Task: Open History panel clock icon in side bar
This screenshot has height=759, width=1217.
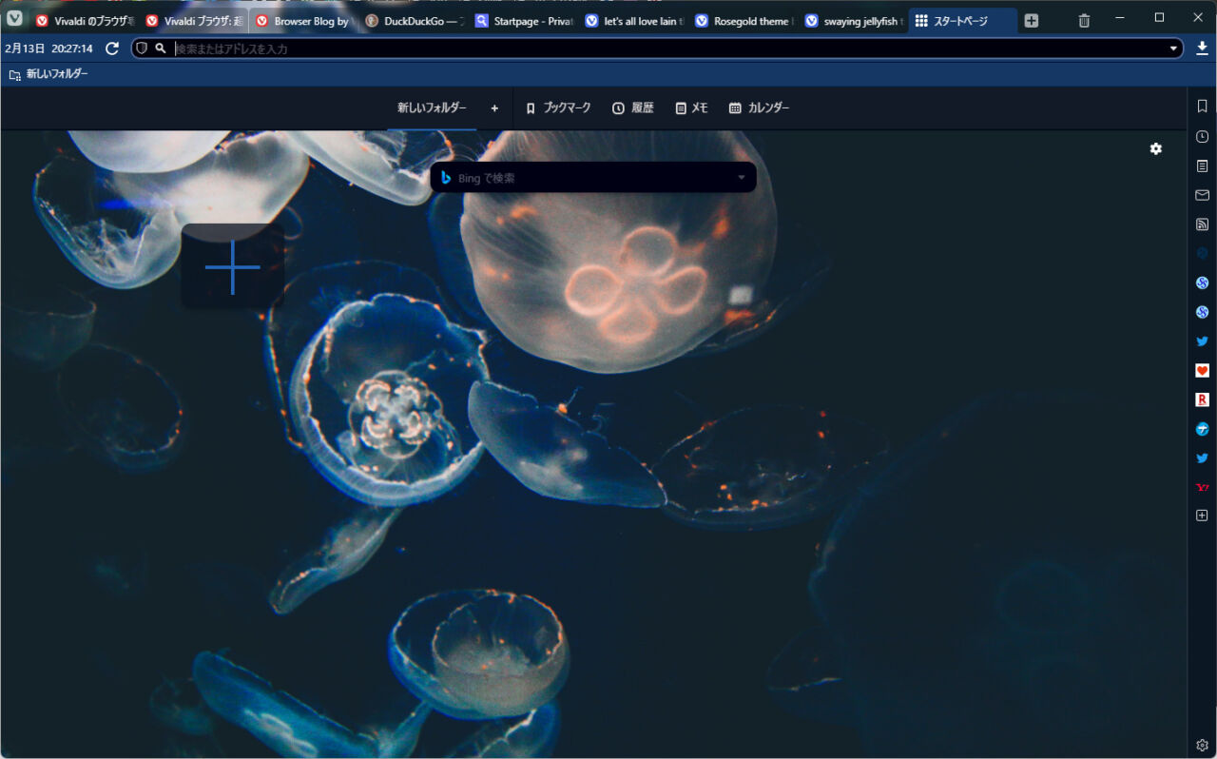Action: pyautogui.click(x=1202, y=136)
